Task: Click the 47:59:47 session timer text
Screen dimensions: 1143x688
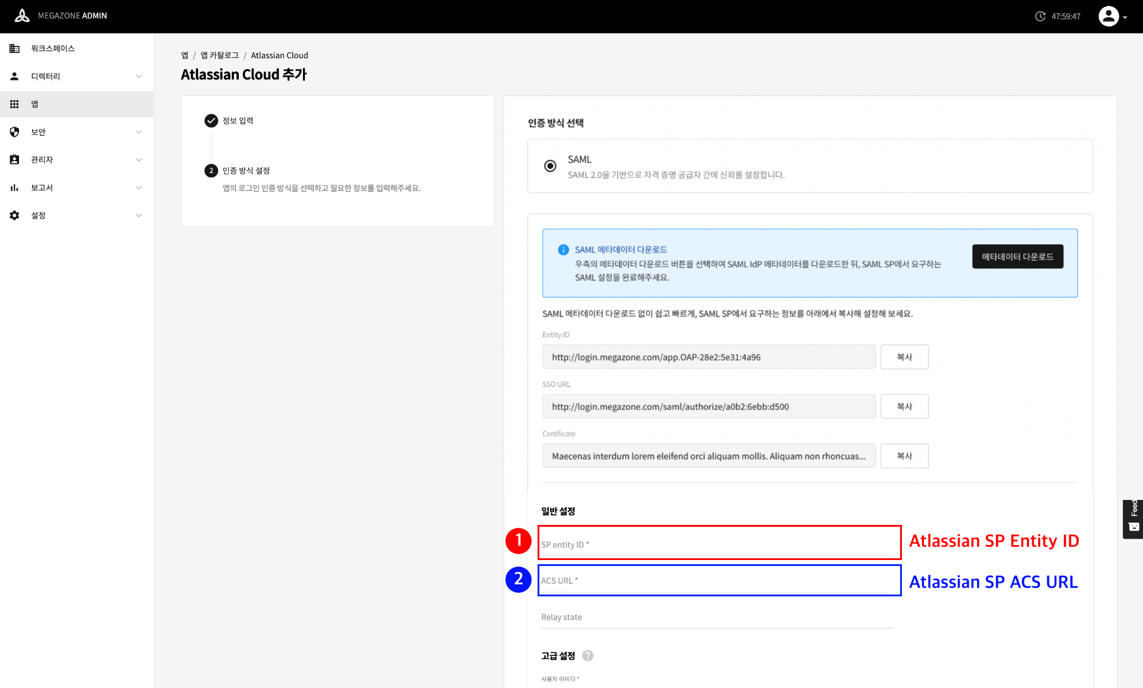Action: click(1066, 17)
